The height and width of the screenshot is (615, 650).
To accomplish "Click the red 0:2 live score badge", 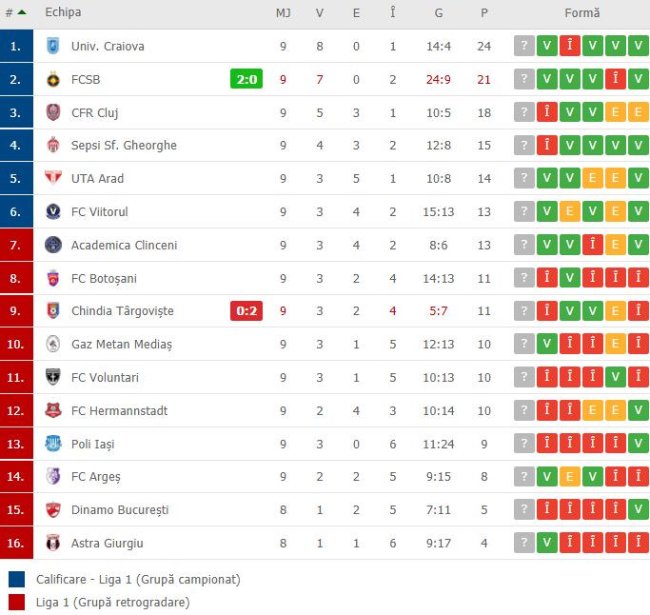I will point(246,311).
